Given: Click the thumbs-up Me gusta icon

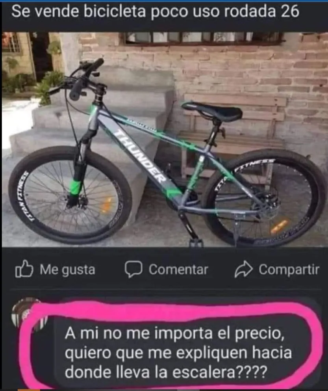Looking at the screenshot, I should coord(24,269).
